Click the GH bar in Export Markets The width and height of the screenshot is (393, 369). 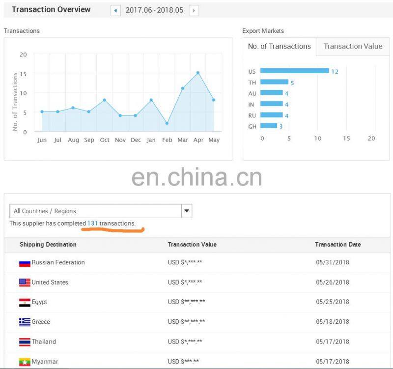[x=269, y=126]
